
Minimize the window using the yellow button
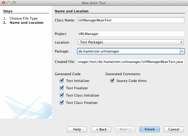[9, 3]
